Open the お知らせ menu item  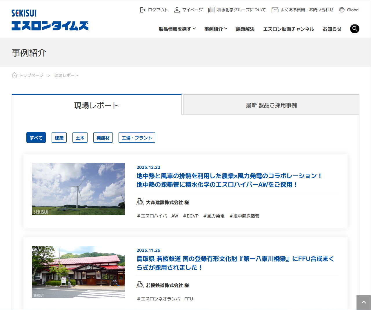(332, 29)
